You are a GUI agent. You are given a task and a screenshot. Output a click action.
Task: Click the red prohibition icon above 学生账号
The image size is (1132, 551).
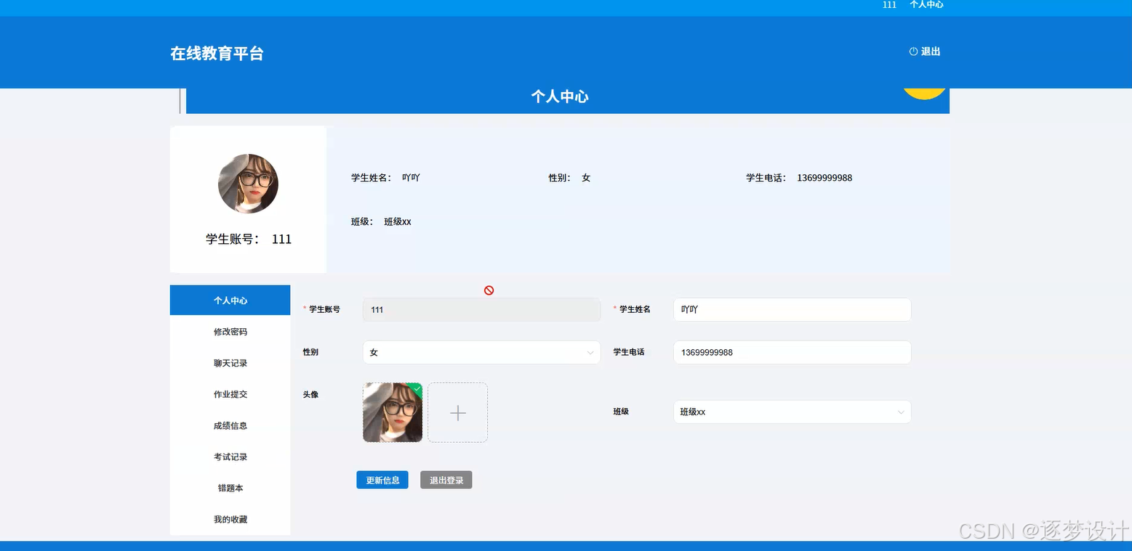[x=489, y=290]
